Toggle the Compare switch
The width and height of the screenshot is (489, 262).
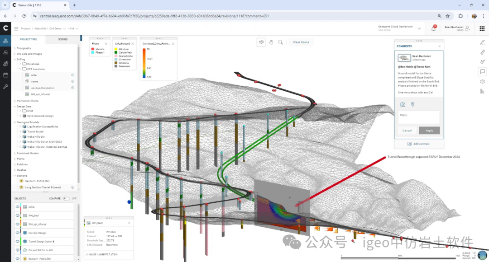[66, 198]
